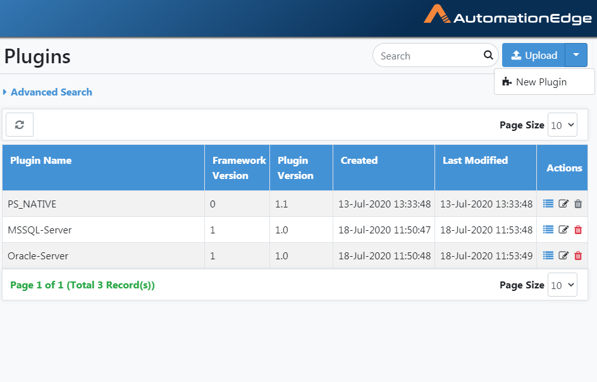Click the Created column header

click(x=359, y=161)
